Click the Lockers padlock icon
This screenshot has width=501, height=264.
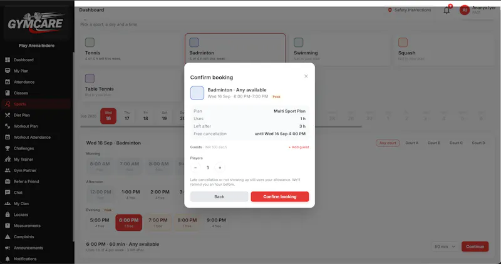coord(8,215)
